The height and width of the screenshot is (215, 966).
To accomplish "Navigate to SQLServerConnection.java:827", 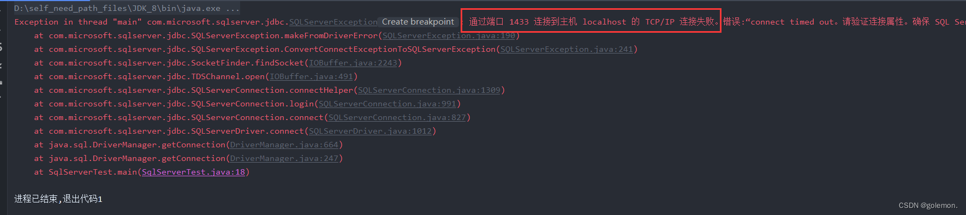I will click(x=397, y=117).
